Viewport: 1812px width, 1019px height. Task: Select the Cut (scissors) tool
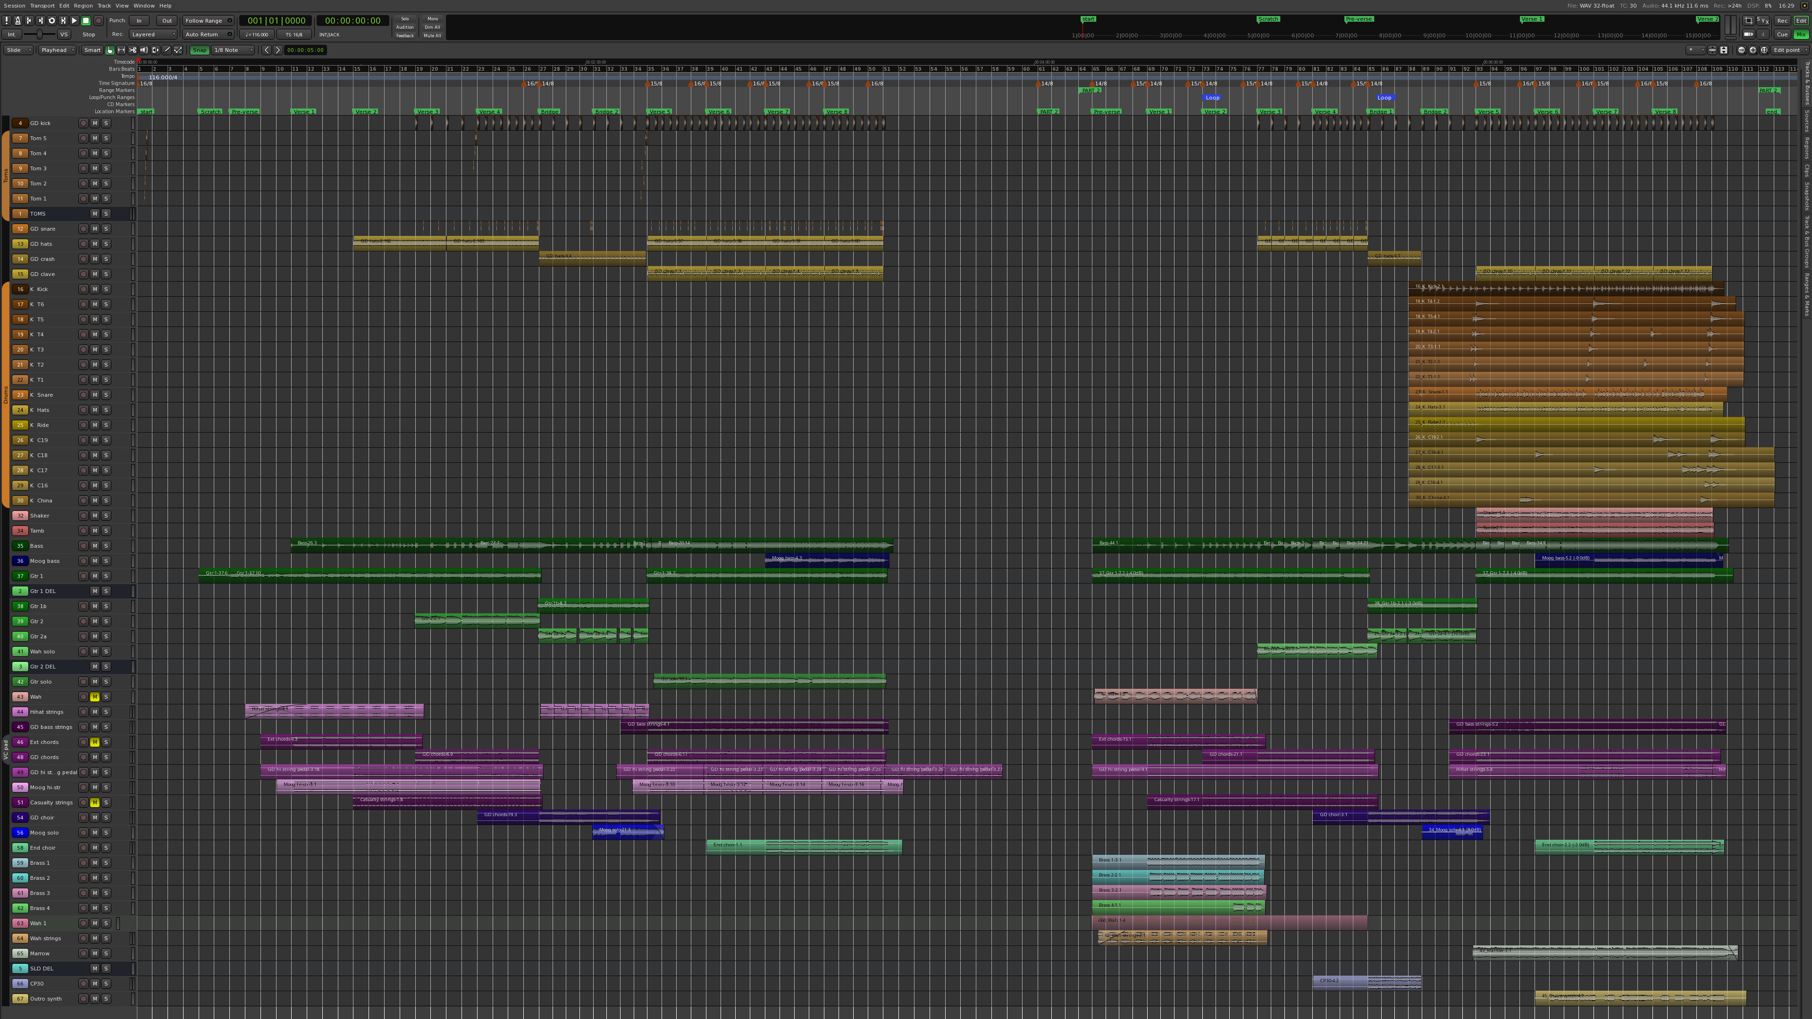coord(132,50)
